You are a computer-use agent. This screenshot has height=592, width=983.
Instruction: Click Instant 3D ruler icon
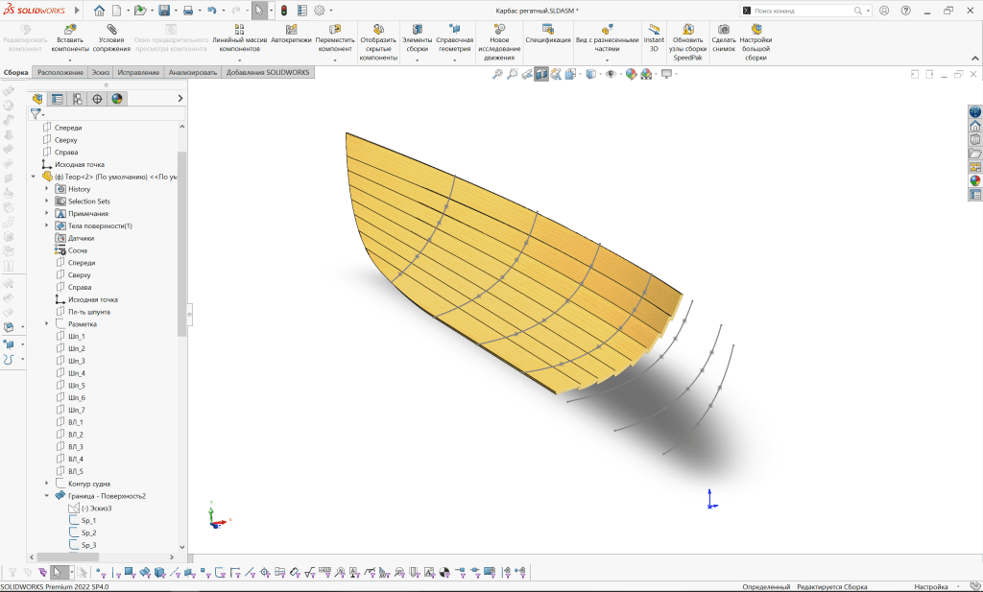[x=654, y=29]
